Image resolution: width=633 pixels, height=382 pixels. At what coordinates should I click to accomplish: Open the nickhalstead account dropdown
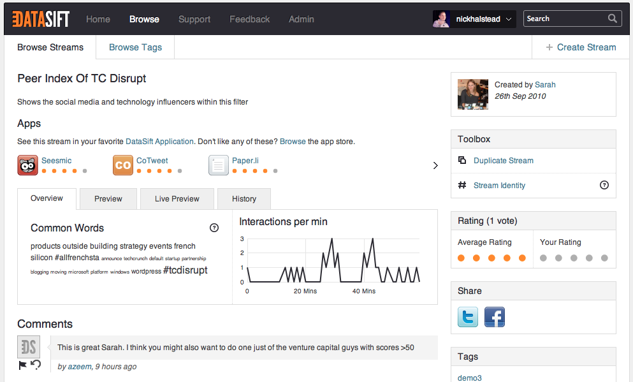(475, 18)
